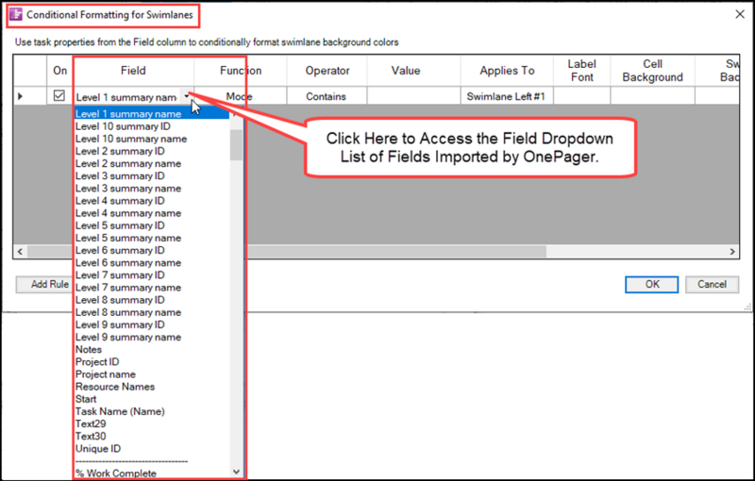Viewport: 755px width, 481px height.
Task: Click the On column header
Action: (59, 71)
